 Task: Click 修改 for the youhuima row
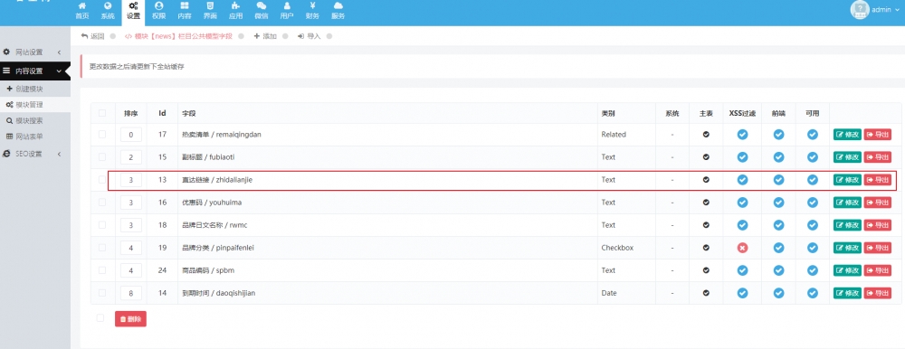coord(847,203)
